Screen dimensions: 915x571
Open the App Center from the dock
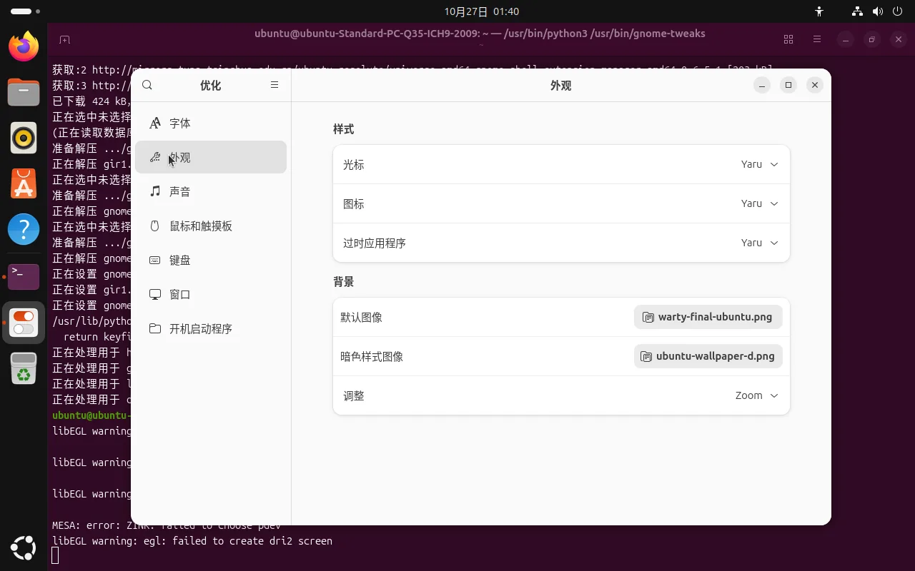pos(24,183)
